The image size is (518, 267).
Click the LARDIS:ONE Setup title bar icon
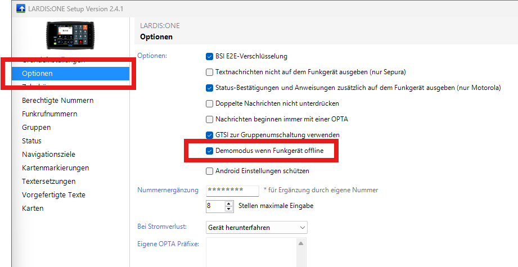click(21, 8)
